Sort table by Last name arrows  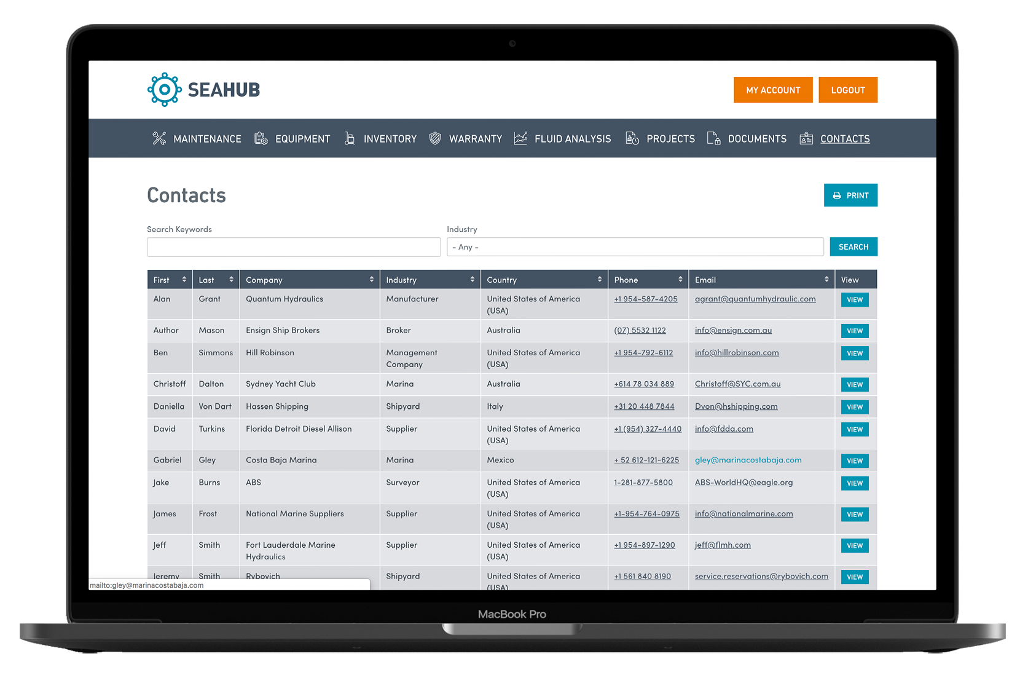click(231, 279)
